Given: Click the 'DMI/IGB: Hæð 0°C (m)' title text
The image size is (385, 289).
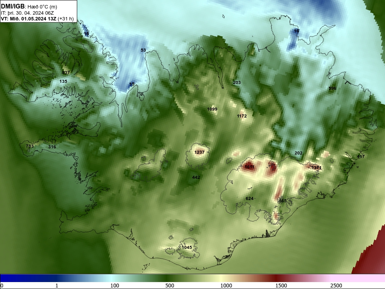Looking at the screenshot, I should point(29,7).
